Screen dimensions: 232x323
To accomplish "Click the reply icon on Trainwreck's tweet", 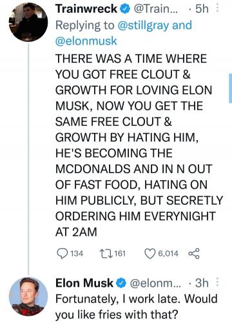I will pos(62,253).
